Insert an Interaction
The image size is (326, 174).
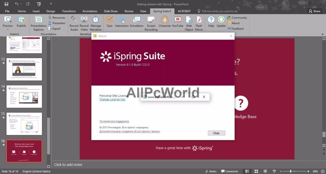(x=122, y=21)
